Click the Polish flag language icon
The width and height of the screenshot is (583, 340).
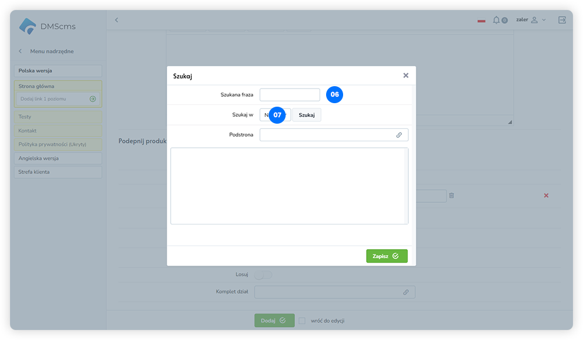tap(482, 21)
